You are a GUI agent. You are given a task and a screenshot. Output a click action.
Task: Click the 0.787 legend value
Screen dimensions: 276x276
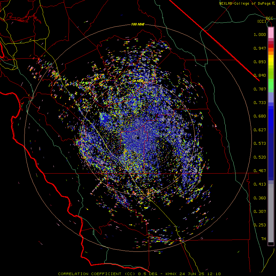click(260, 89)
